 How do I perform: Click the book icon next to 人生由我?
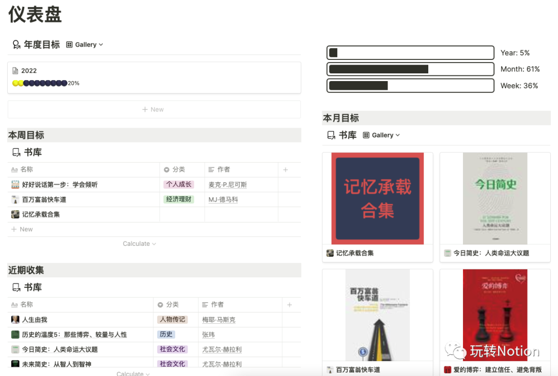[x=15, y=320]
